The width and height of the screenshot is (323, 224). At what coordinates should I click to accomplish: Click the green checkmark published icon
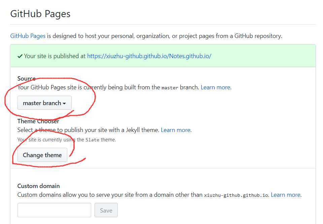pyautogui.click(x=20, y=56)
